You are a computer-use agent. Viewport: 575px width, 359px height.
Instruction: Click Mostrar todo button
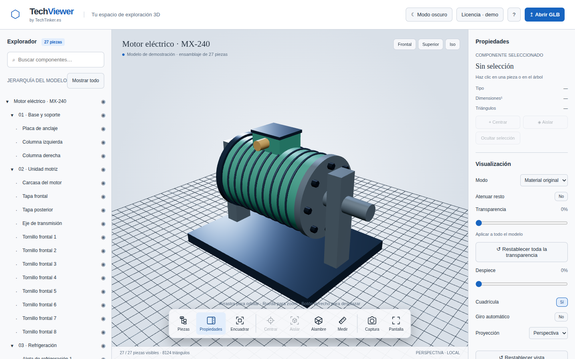point(85,81)
